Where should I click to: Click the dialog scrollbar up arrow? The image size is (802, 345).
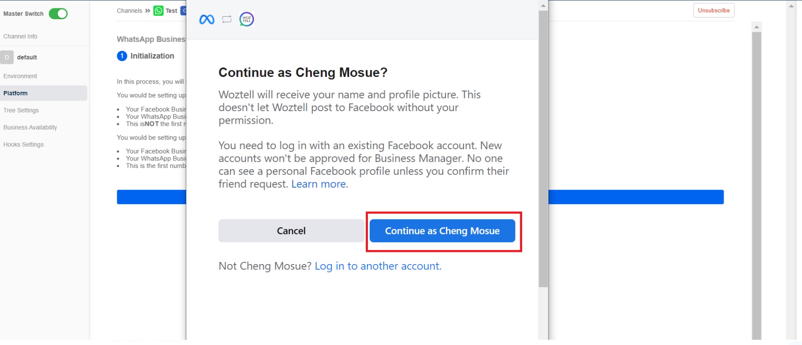point(543,6)
